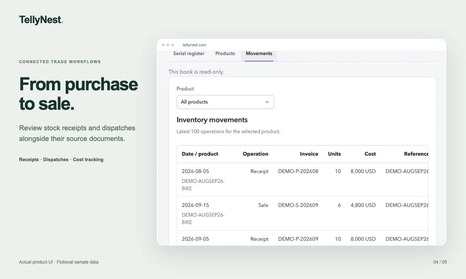Click the reference cell in the 2026-08-05 row
Screen dimensions: 466x279
coord(407,171)
